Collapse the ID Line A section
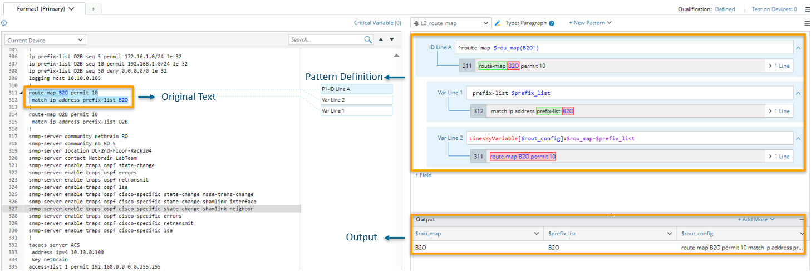Image resolution: width=811 pixels, height=272 pixels. click(x=798, y=48)
